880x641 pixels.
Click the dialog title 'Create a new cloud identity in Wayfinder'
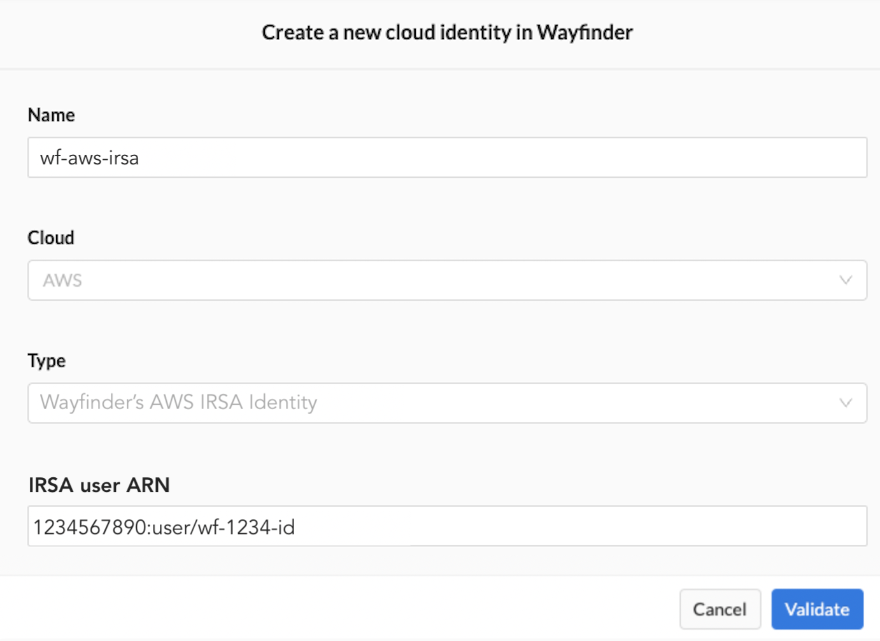[447, 32]
